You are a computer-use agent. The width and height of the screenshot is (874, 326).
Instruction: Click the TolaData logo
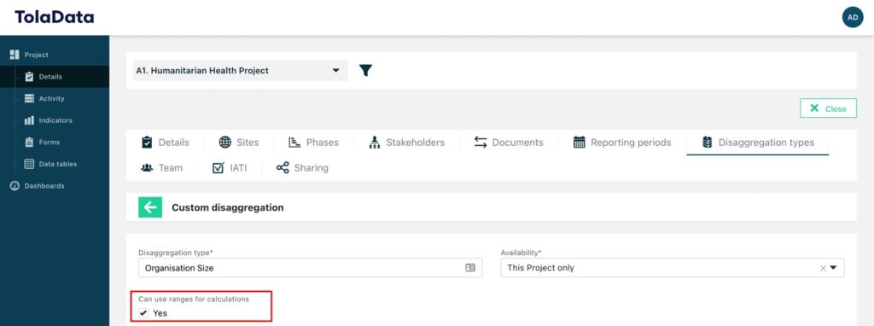click(54, 17)
